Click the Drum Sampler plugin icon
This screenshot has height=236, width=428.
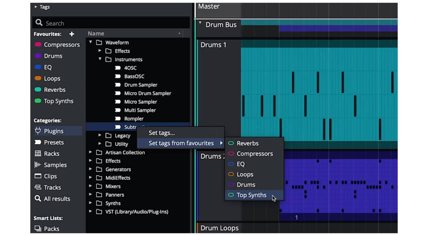tap(118, 84)
